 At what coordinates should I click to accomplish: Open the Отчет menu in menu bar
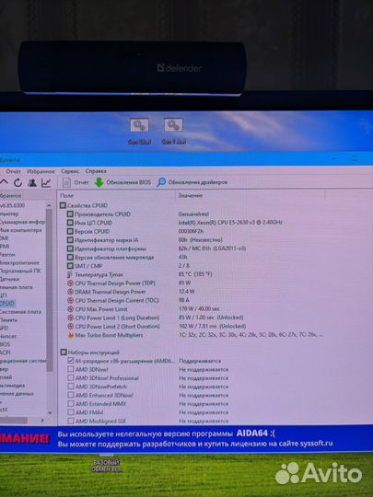pyautogui.click(x=13, y=171)
